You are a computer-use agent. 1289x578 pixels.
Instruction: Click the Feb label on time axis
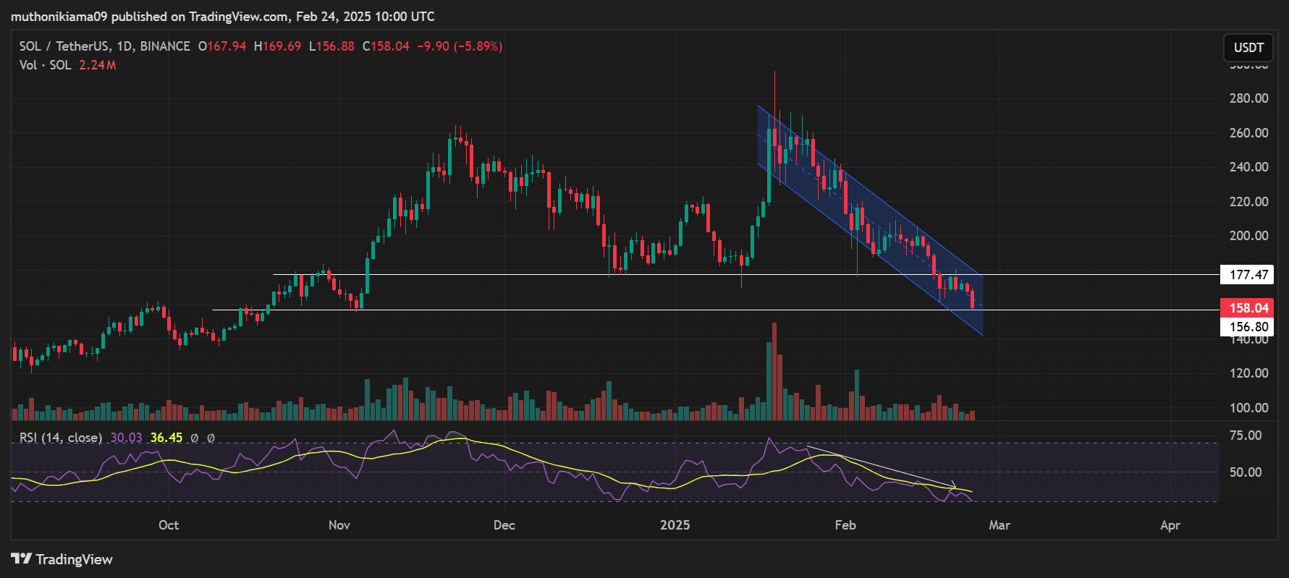(845, 525)
